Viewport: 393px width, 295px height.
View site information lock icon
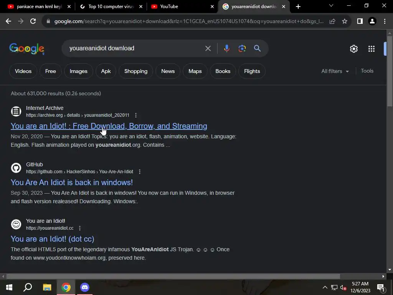(x=48, y=22)
